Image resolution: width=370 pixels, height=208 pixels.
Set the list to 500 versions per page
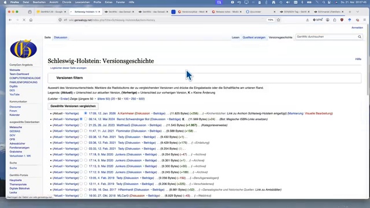[x=141, y=99]
